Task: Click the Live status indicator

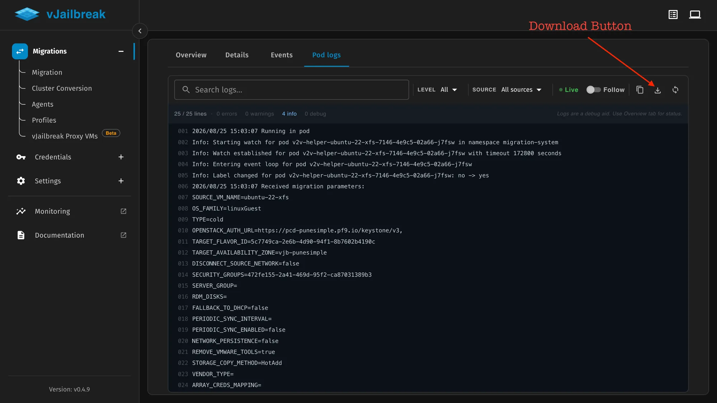Action: tap(569, 90)
